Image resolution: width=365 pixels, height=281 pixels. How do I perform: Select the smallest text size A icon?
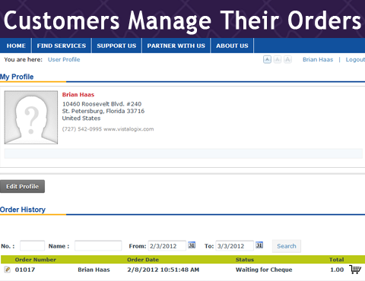[267, 59]
